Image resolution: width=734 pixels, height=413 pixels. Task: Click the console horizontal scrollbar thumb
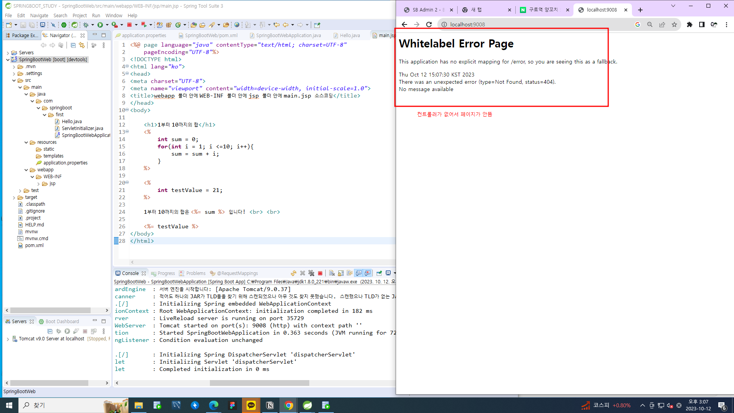tap(259, 383)
